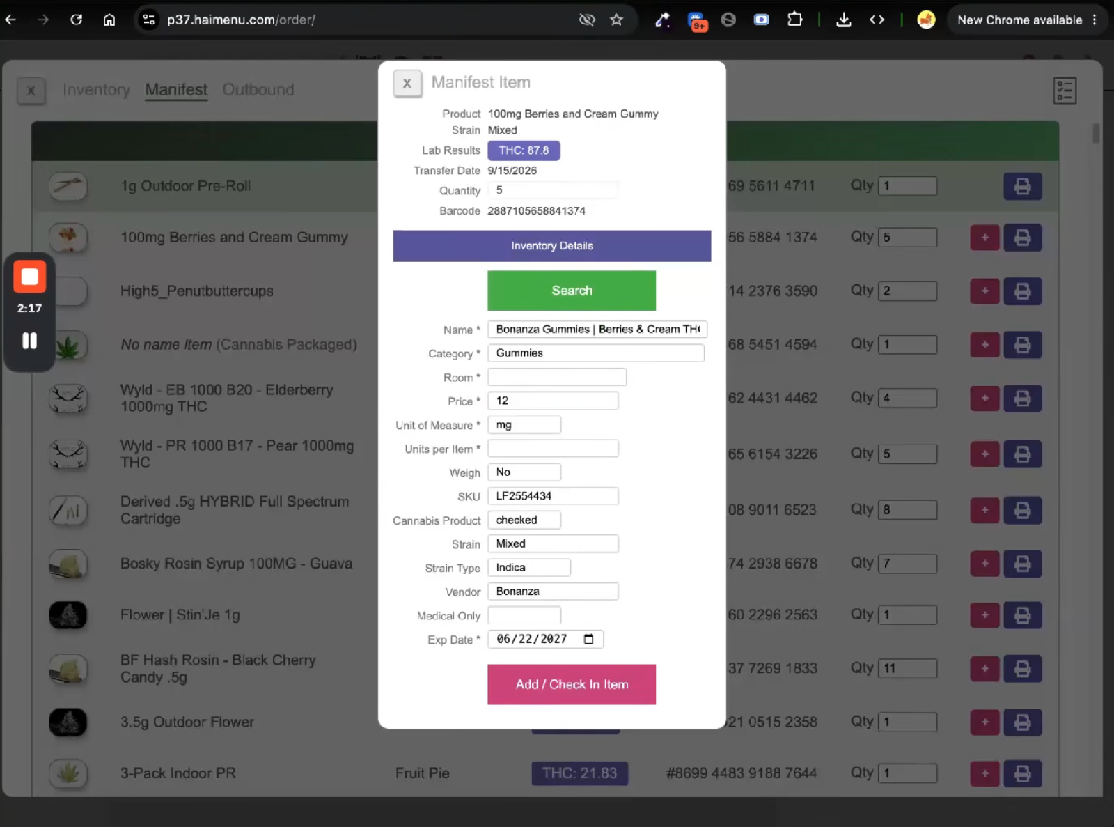1114x827 pixels.
Task: Toggle the Cannabis Product checked field
Action: pyautogui.click(x=524, y=520)
